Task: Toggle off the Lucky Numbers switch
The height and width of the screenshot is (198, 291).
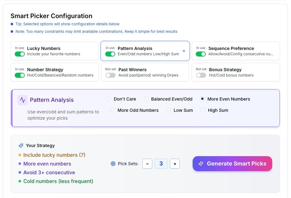Action: tap(20, 54)
